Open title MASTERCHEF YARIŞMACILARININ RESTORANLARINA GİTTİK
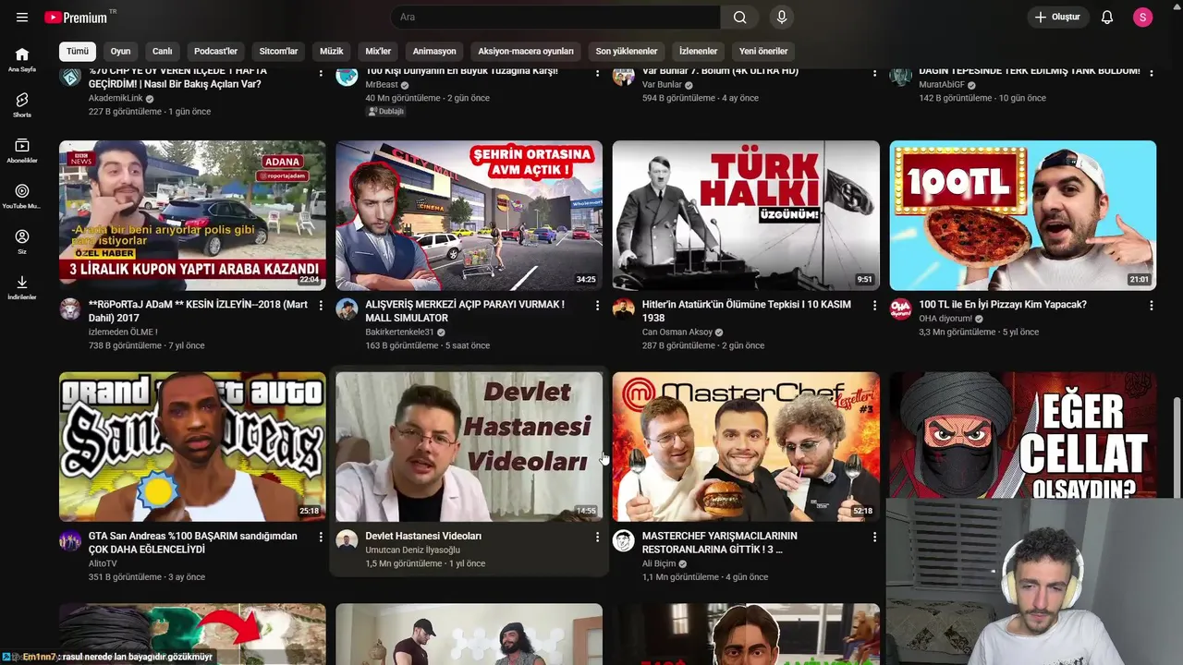 pos(720,542)
